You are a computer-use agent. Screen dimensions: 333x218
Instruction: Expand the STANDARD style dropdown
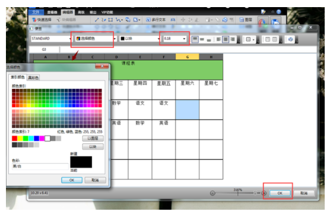click(70, 39)
